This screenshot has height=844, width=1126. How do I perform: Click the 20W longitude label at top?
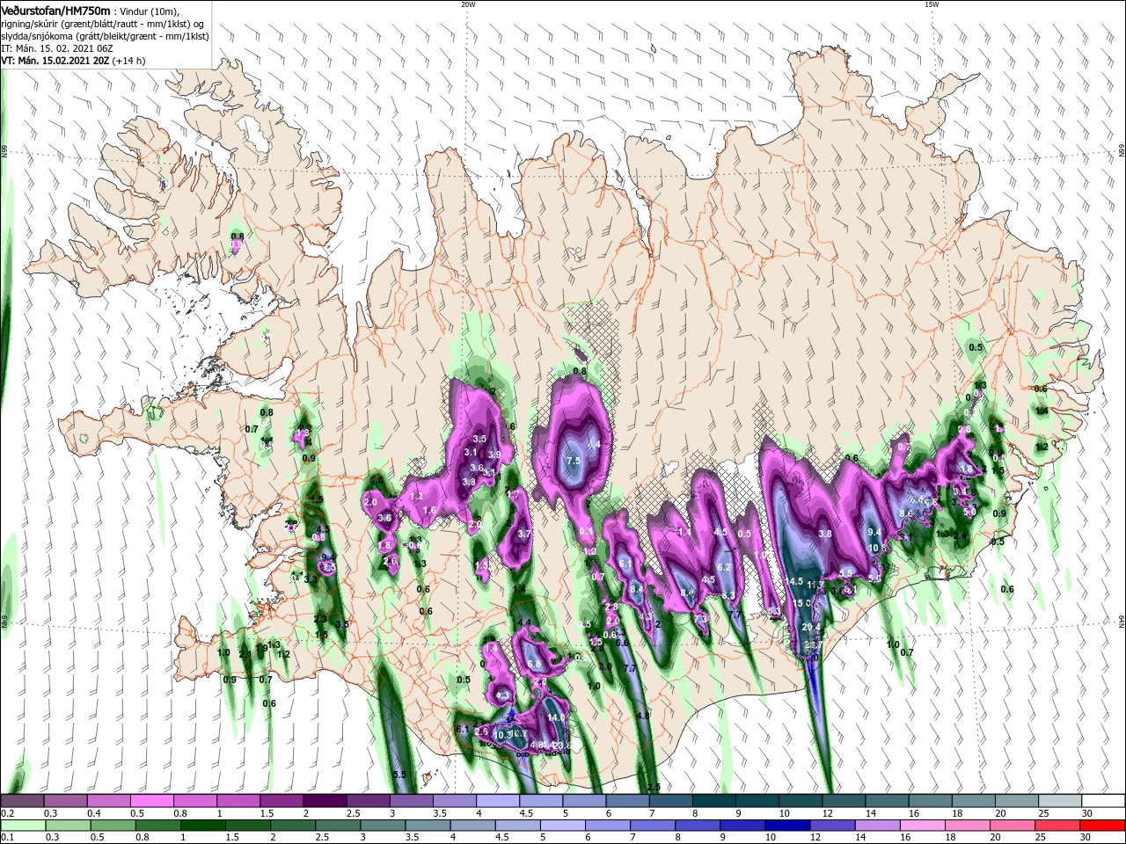tap(468, 4)
